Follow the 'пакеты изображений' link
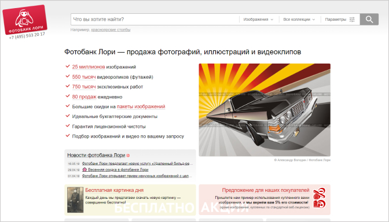 coord(141,106)
